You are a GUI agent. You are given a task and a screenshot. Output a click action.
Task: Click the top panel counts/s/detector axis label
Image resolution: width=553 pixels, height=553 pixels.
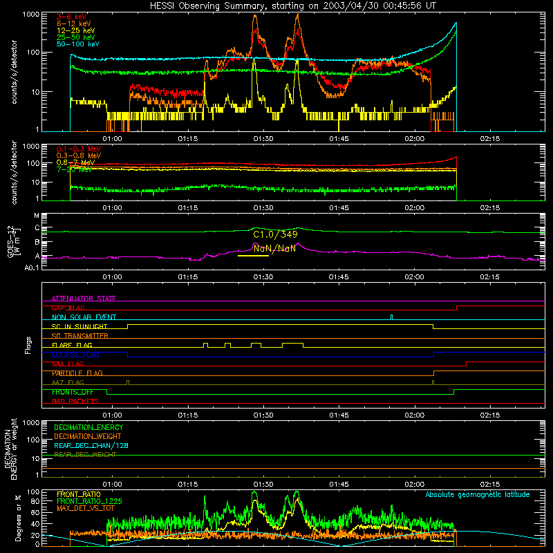pos(14,72)
